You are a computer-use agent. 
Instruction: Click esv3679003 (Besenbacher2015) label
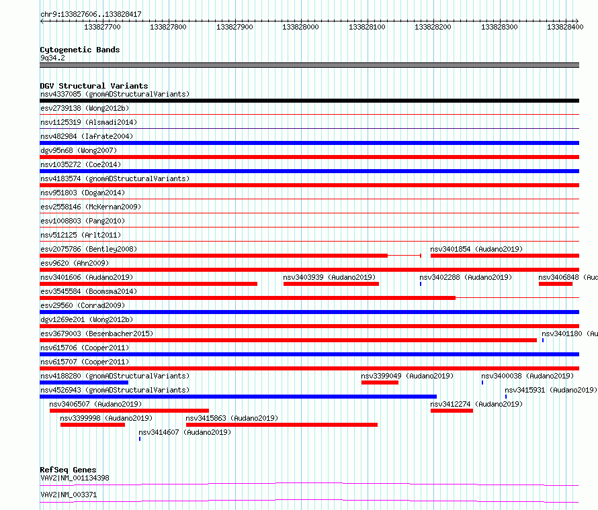97,334
